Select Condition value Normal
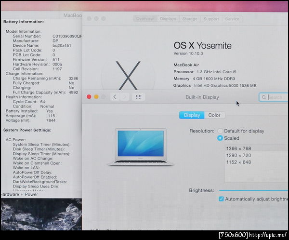The image size is (289, 240). 47,107
